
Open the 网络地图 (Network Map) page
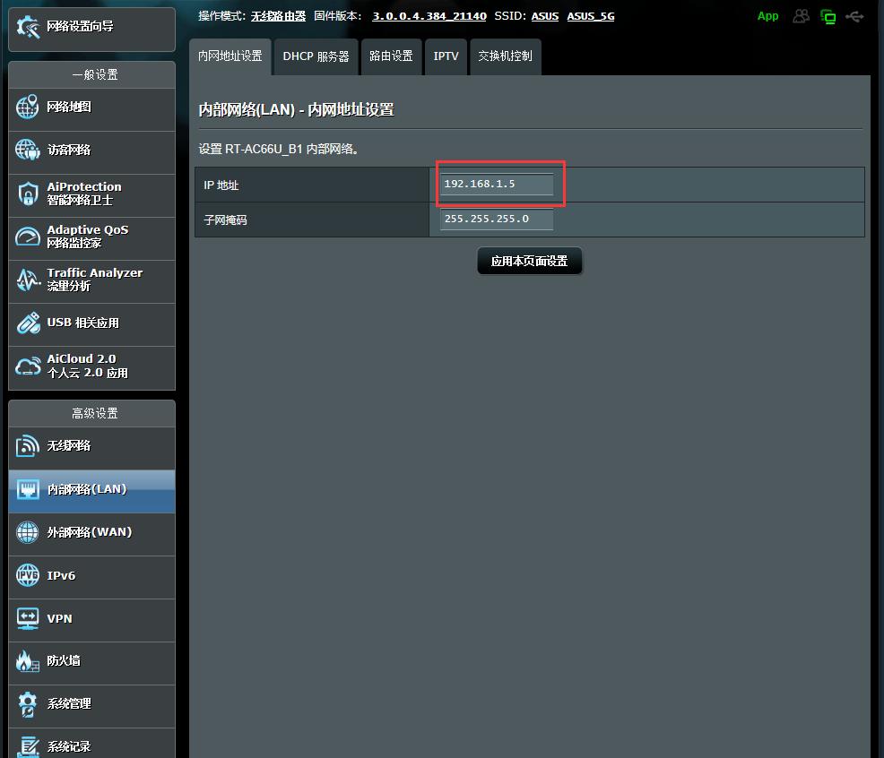click(x=69, y=109)
